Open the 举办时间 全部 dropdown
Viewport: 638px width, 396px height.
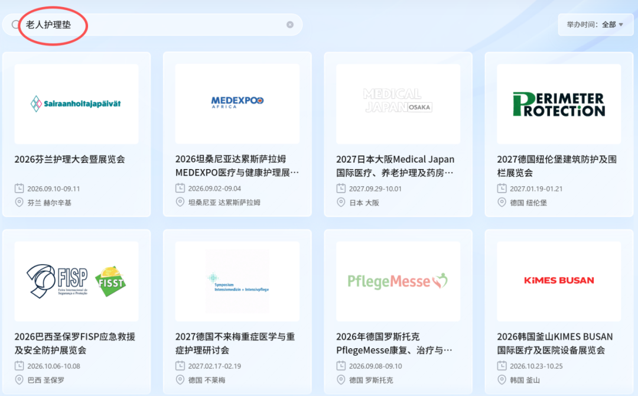pos(595,25)
